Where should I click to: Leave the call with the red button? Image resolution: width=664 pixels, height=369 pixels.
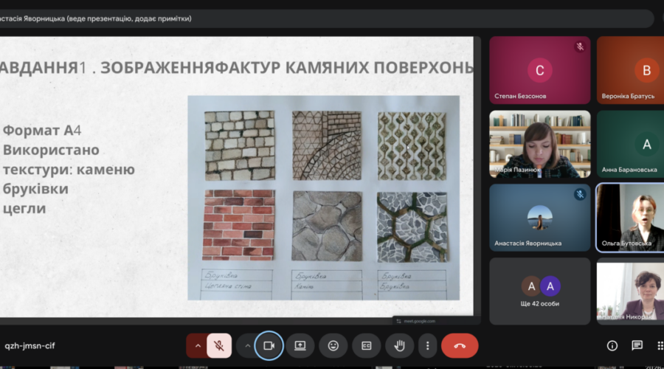460,345
